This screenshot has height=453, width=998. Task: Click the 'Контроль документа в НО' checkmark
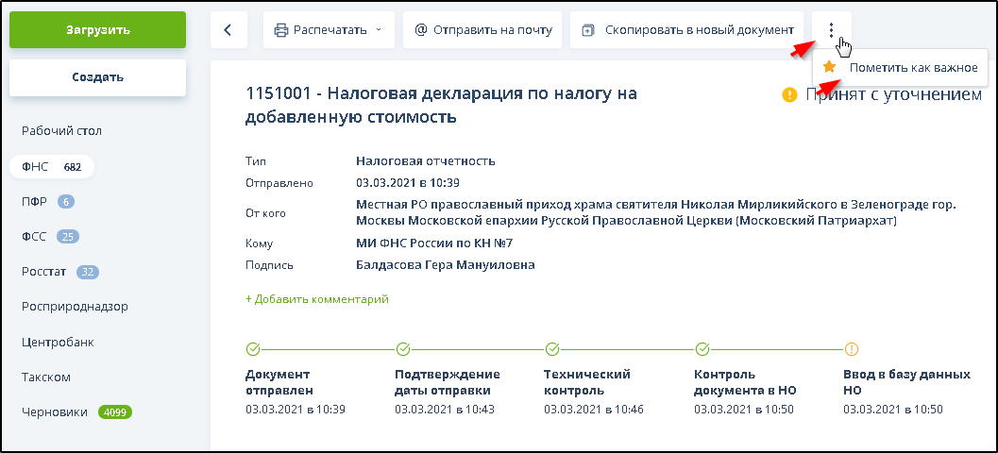pyautogui.click(x=702, y=349)
